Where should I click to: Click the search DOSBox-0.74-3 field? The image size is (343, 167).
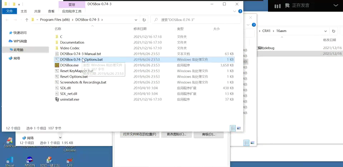[x=196, y=20]
